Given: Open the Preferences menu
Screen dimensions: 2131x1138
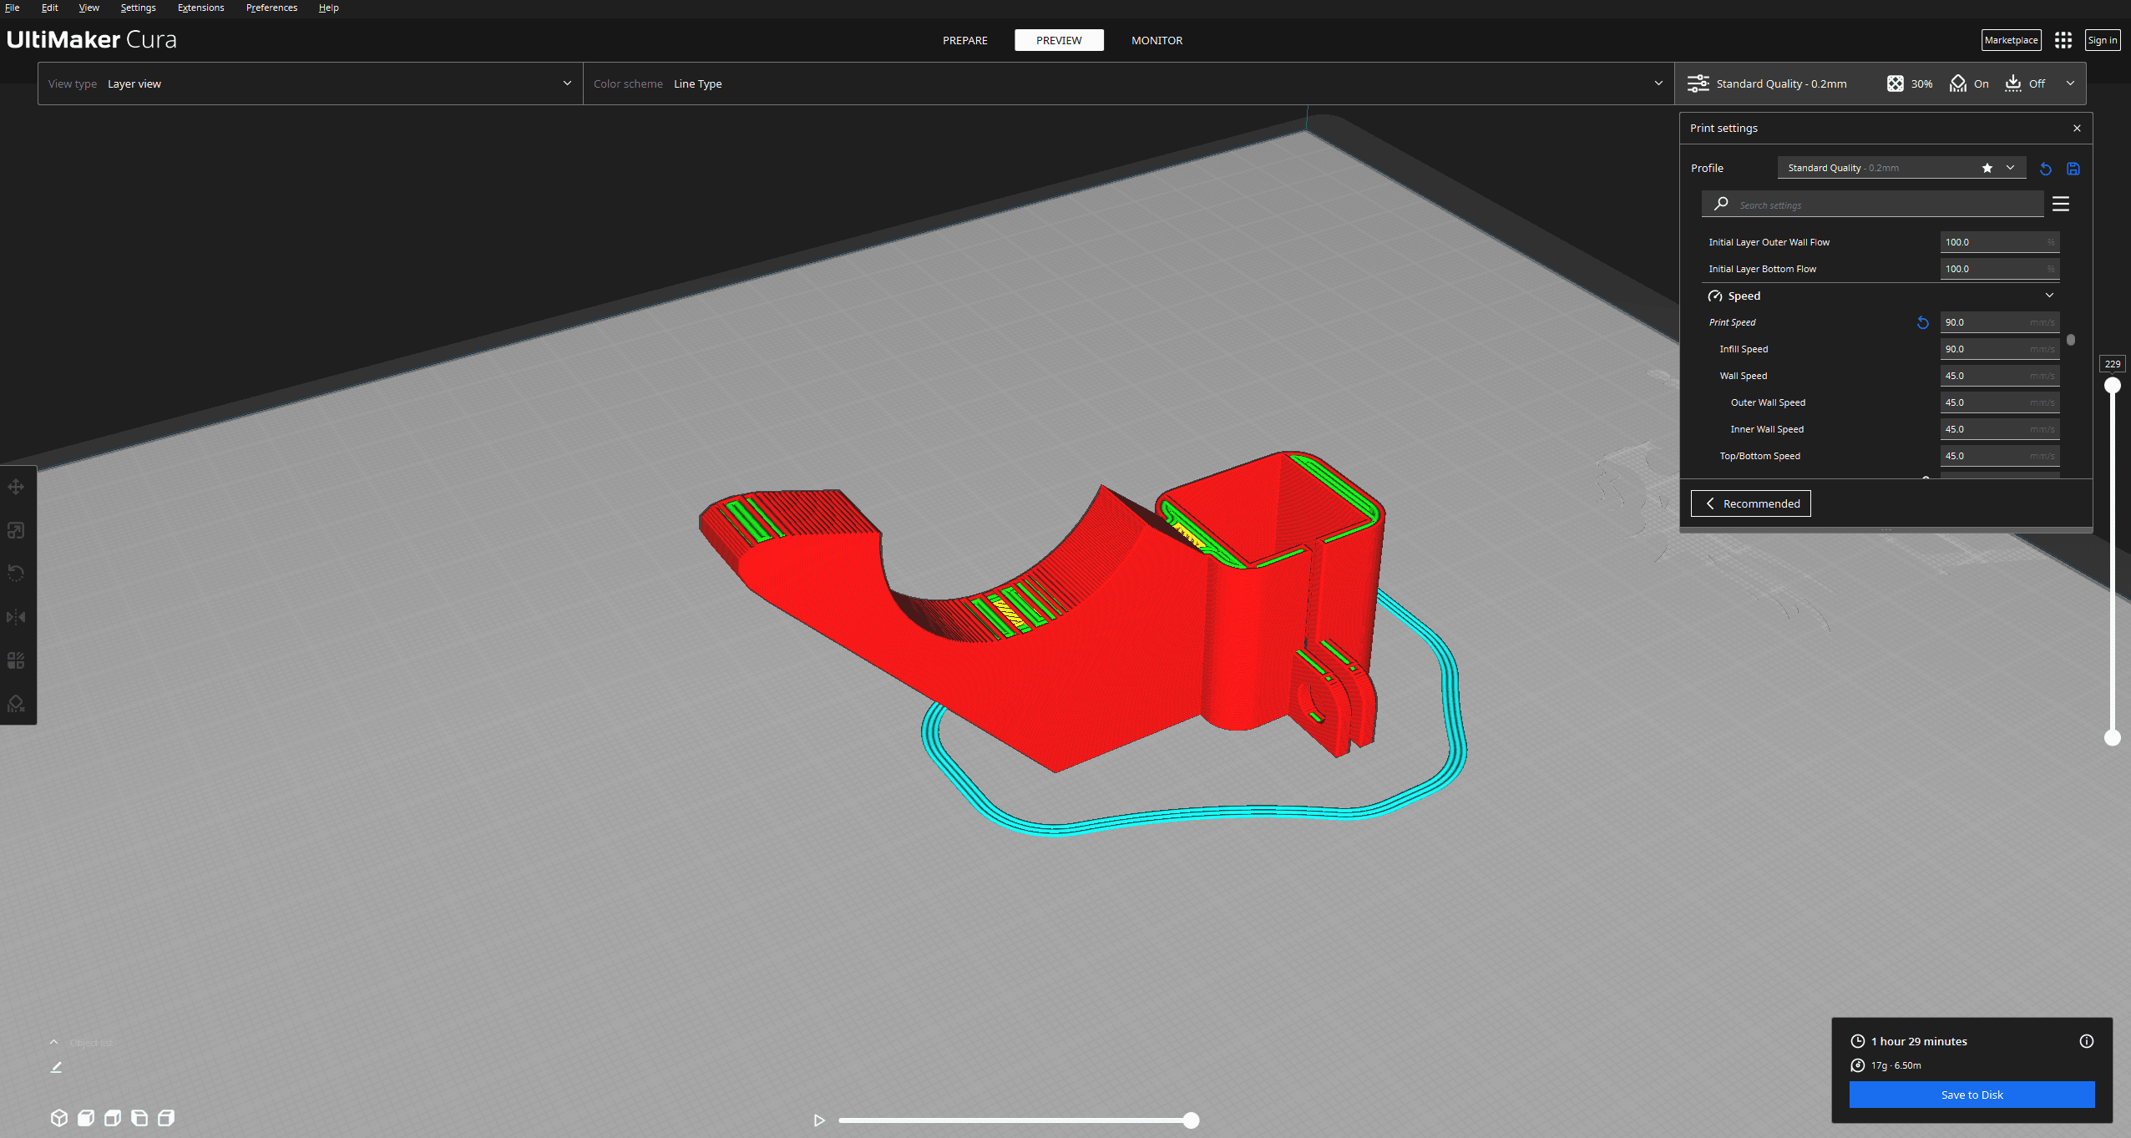Looking at the screenshot, I should point(271,8).
